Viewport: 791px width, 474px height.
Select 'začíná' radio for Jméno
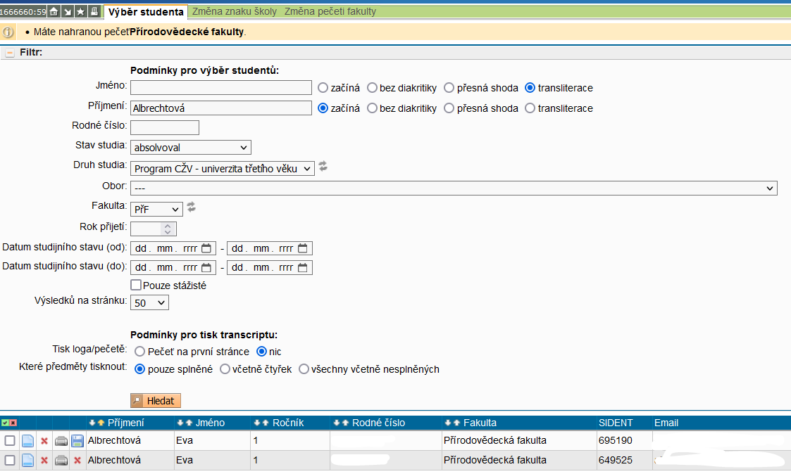(323, 88)
